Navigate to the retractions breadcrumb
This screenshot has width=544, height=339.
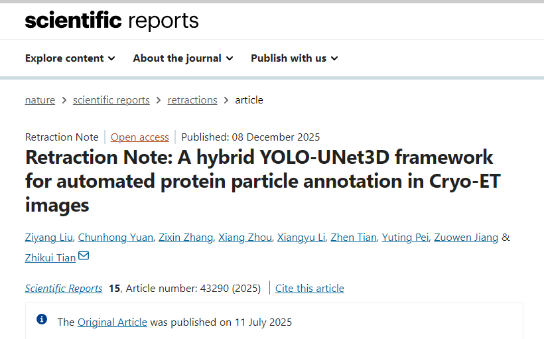192,100
